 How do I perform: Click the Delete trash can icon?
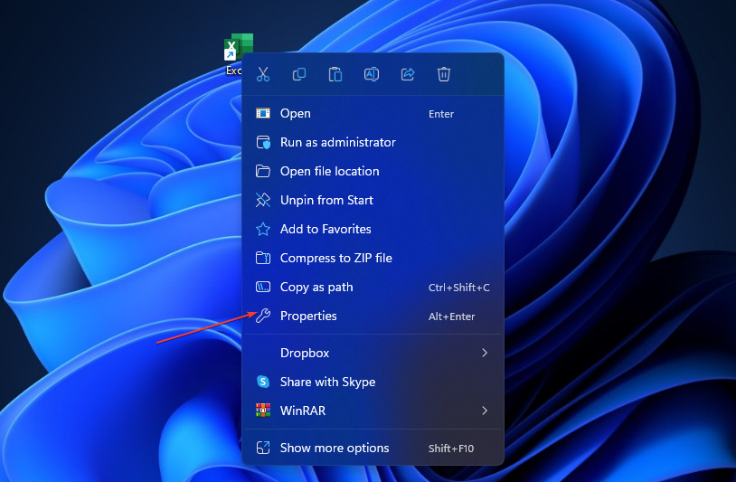pyautogui.click(x=444, y=74)
